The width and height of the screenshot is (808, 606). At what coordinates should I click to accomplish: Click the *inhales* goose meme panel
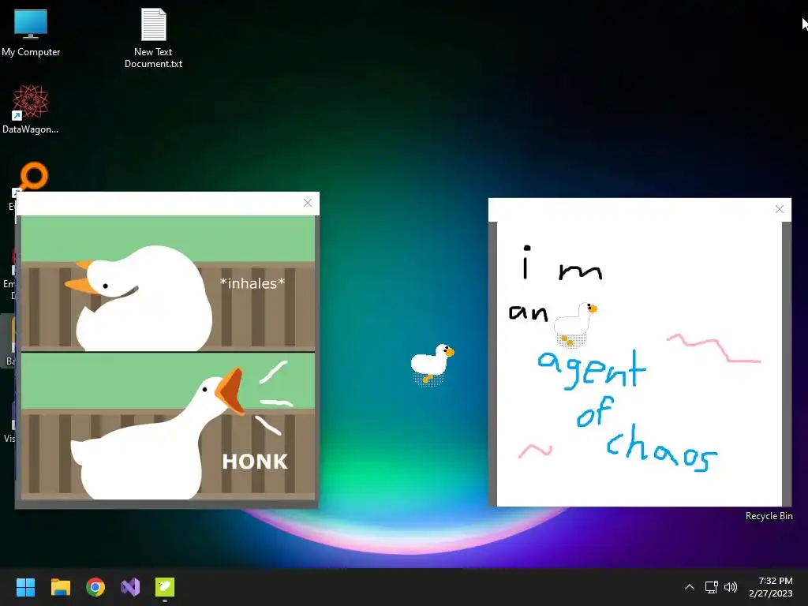[x=168, y=283]
